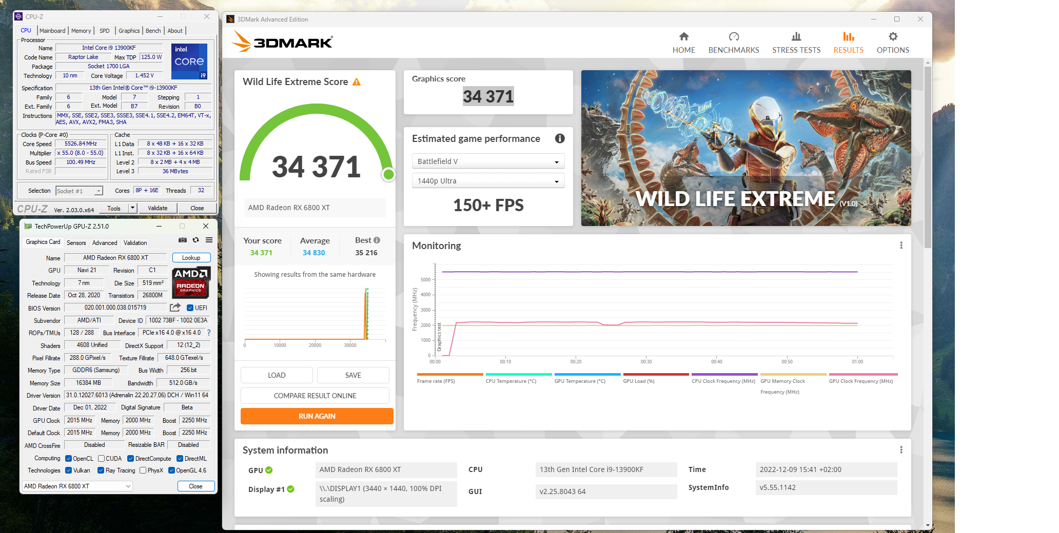Open the GPU-Z hamburger menu
1059x533 pixels.
pyautogui.click(x=209, y=240)
